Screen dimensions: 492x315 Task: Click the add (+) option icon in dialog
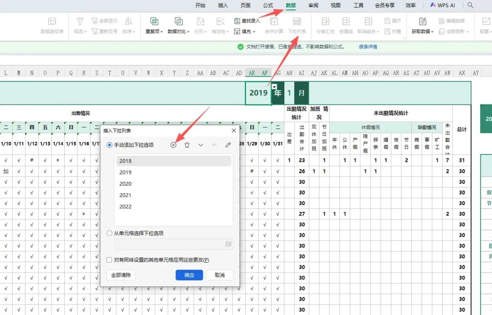coord(173,145)
